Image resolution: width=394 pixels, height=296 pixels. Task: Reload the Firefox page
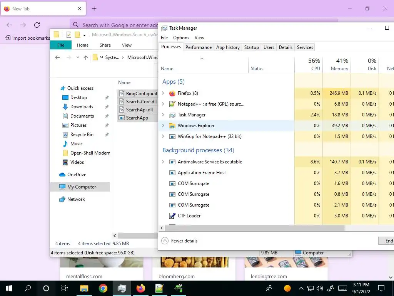[37, 25]
